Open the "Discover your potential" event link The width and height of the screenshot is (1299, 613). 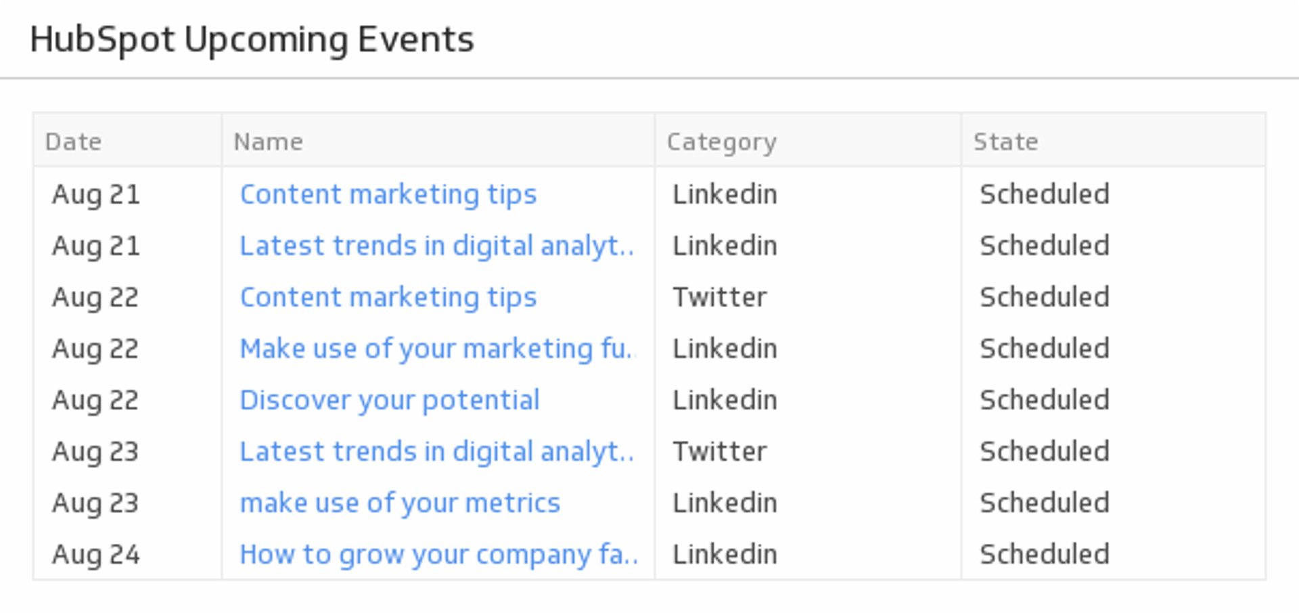point(389,401)
